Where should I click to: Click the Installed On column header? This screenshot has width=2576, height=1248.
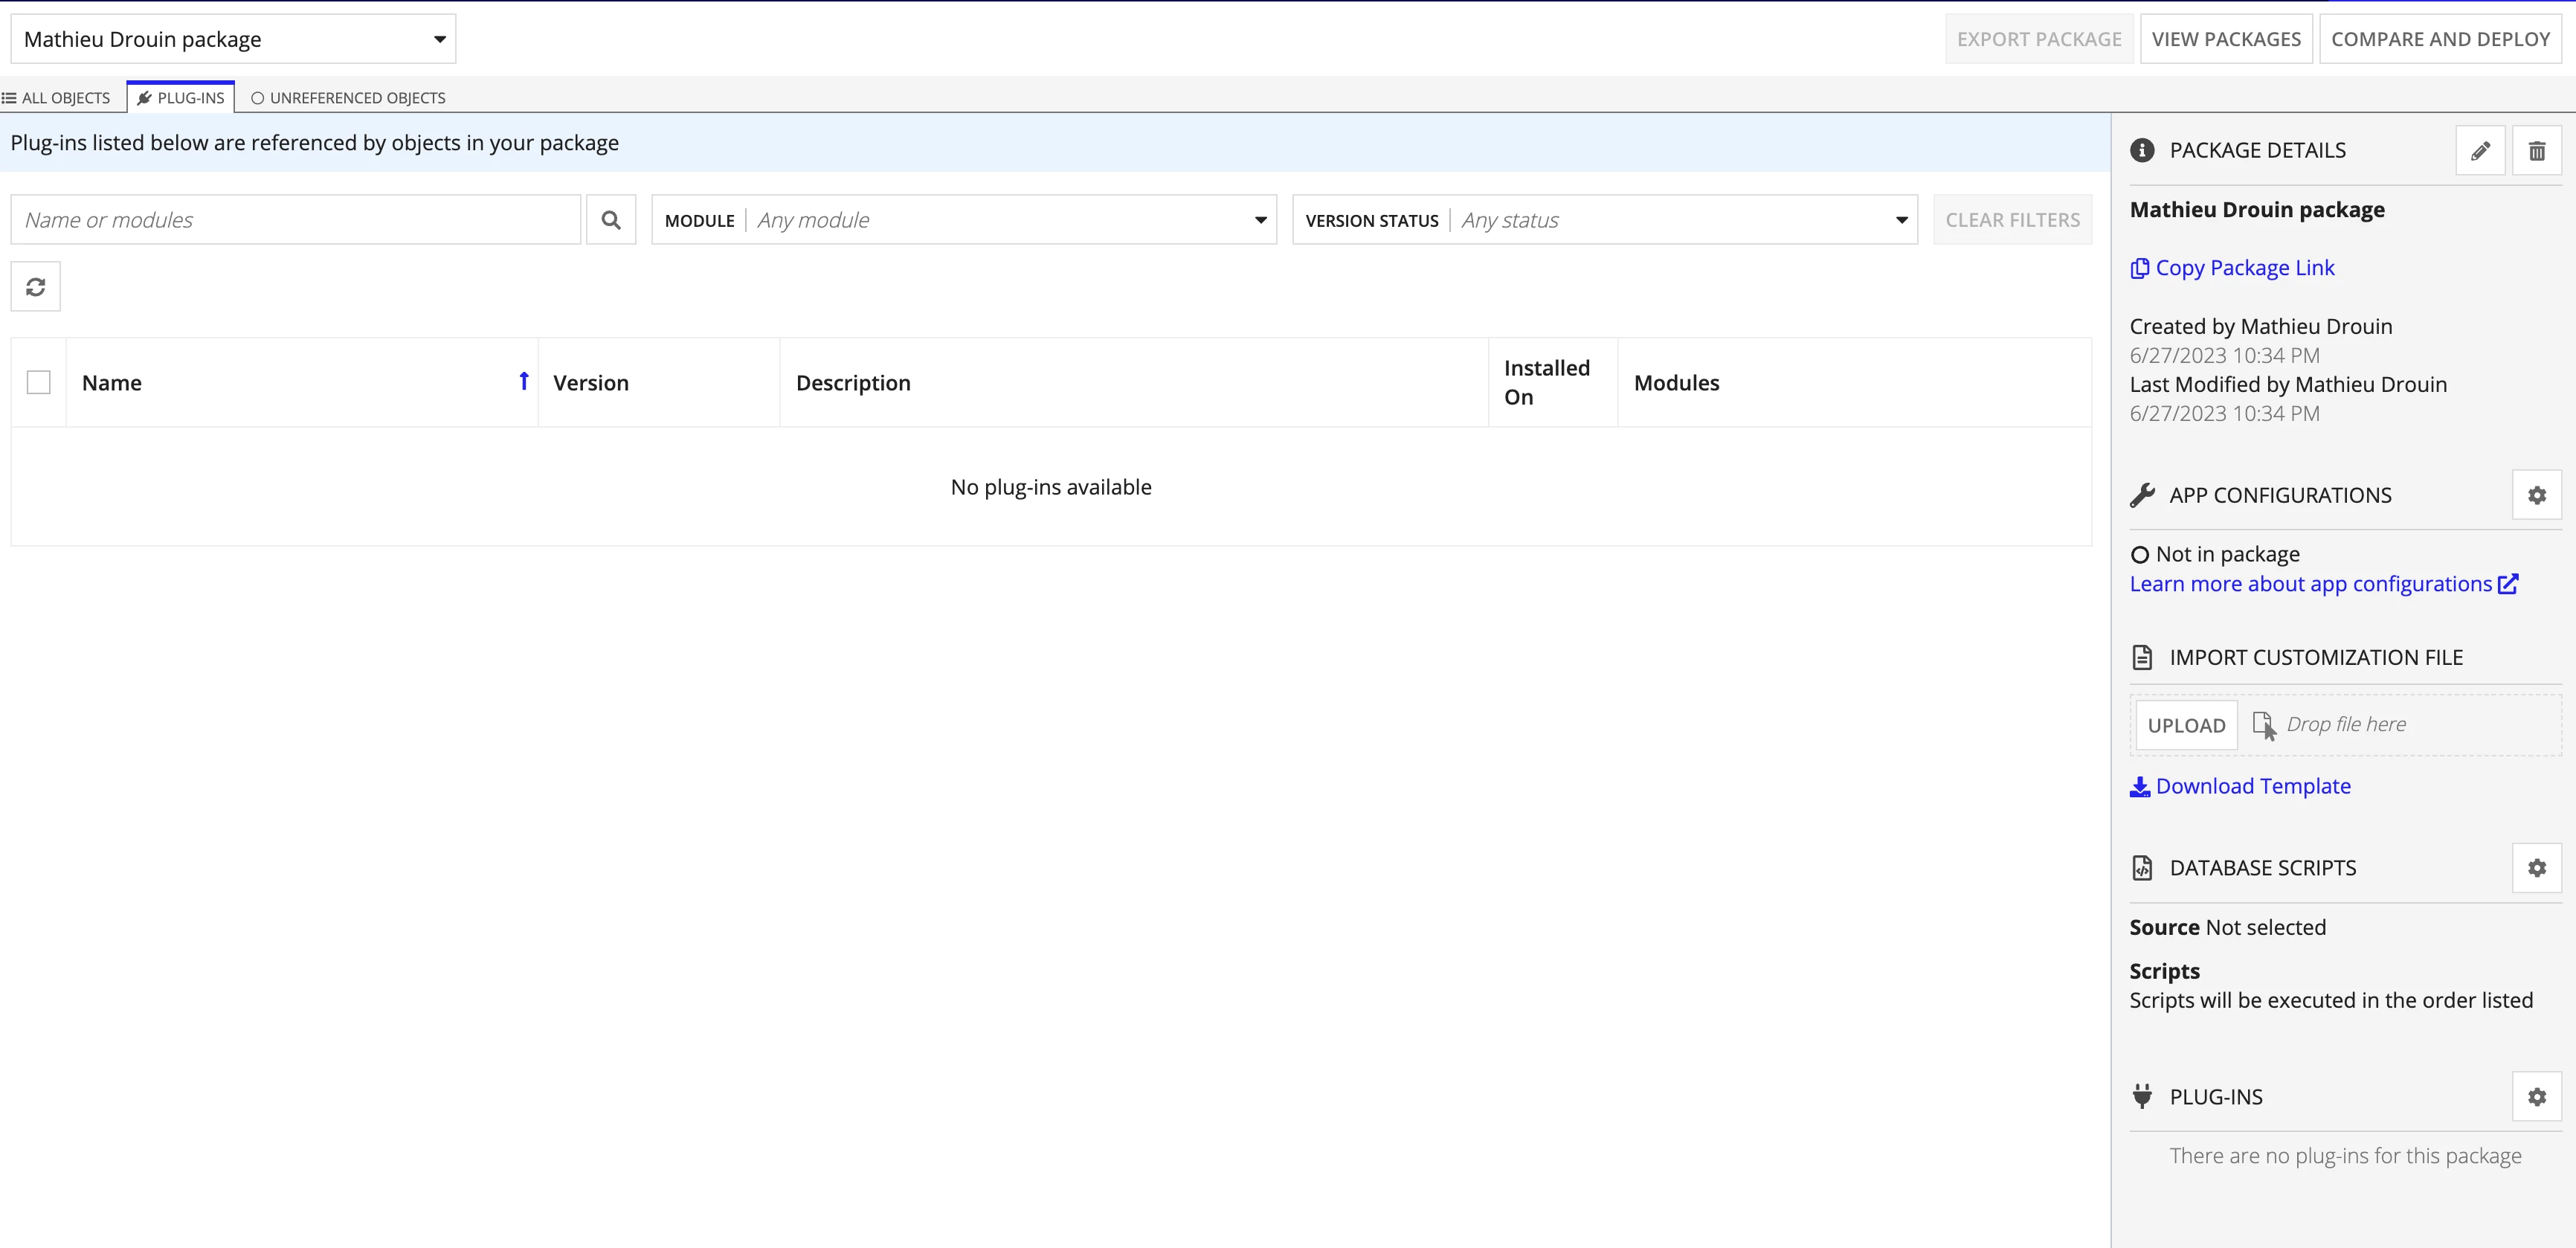pos(1547,383)
